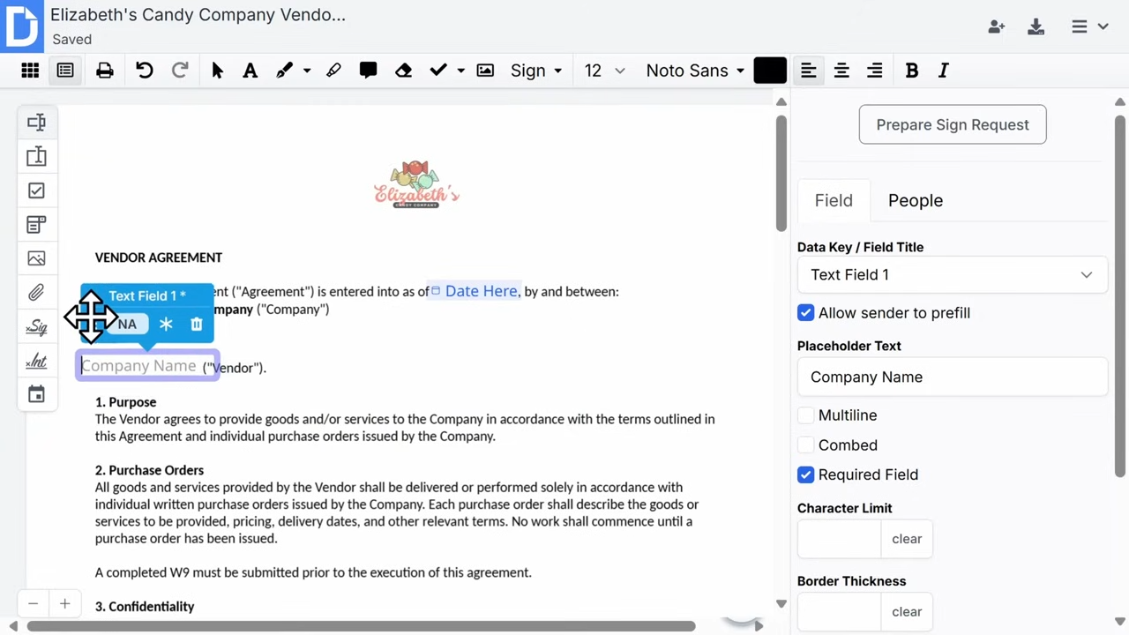Click the properties panel vertical scrollbar

point(1120,296)
